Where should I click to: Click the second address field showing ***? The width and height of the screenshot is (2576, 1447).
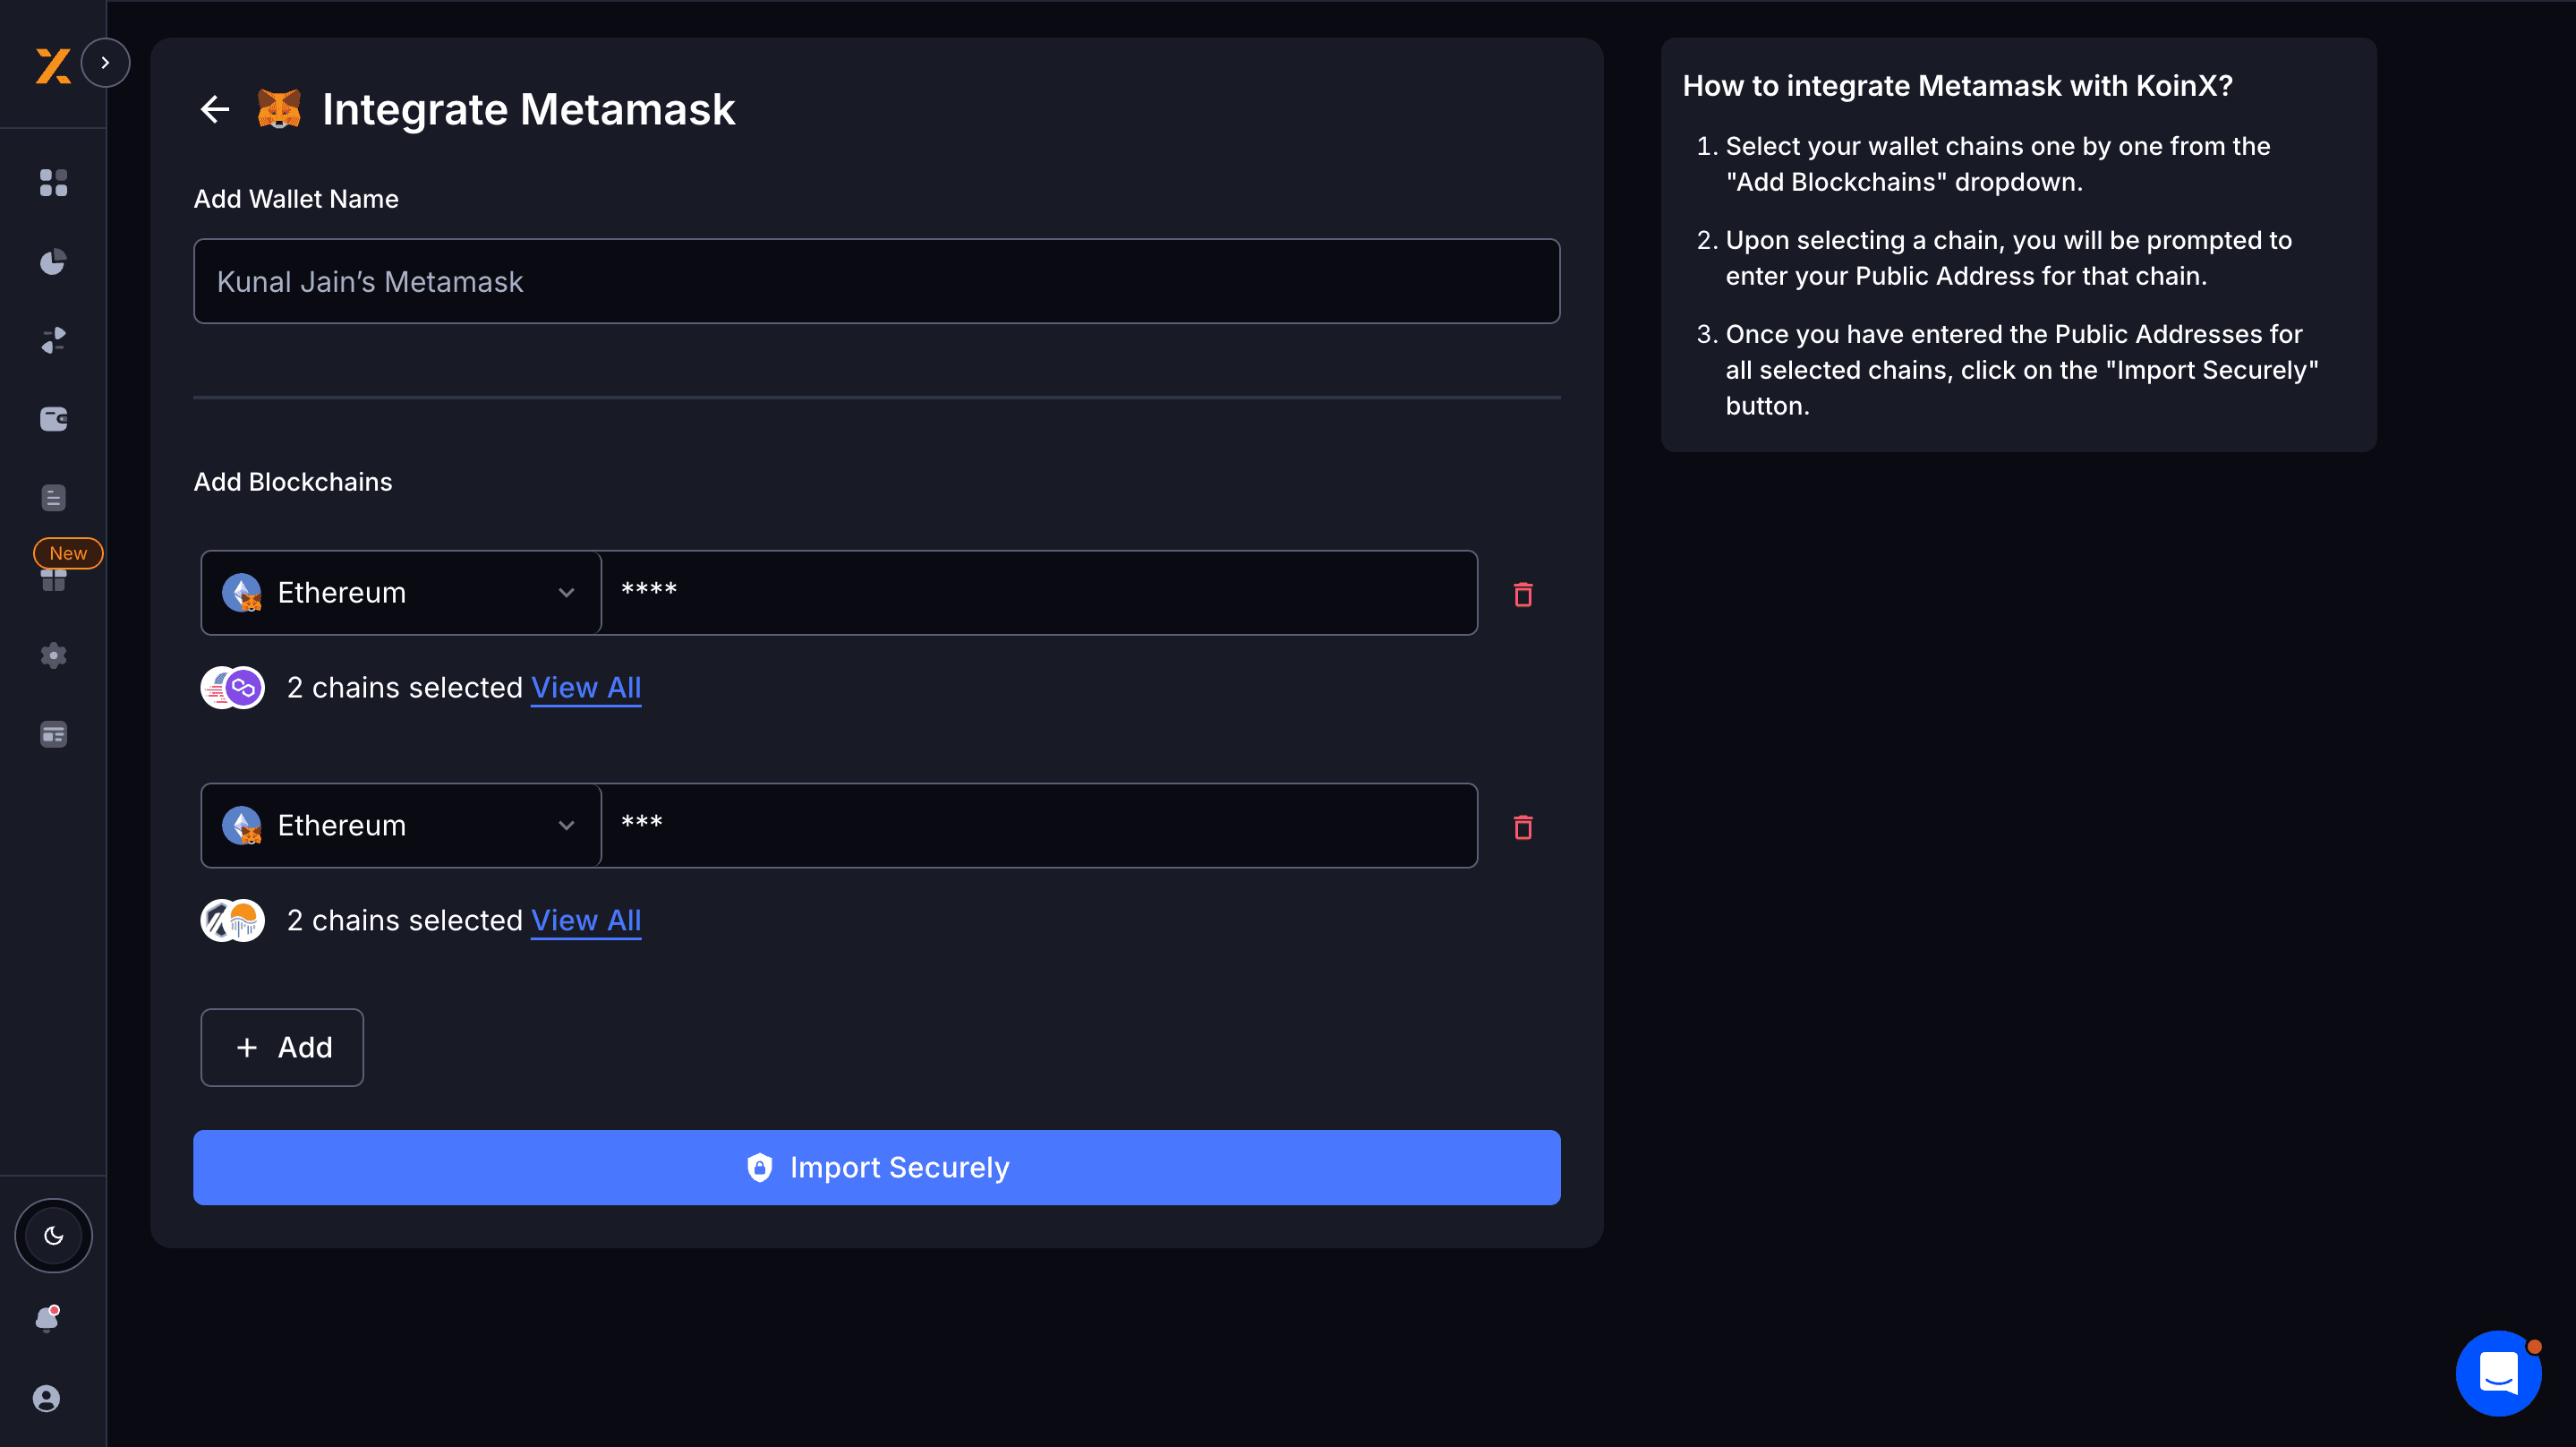1039,826
